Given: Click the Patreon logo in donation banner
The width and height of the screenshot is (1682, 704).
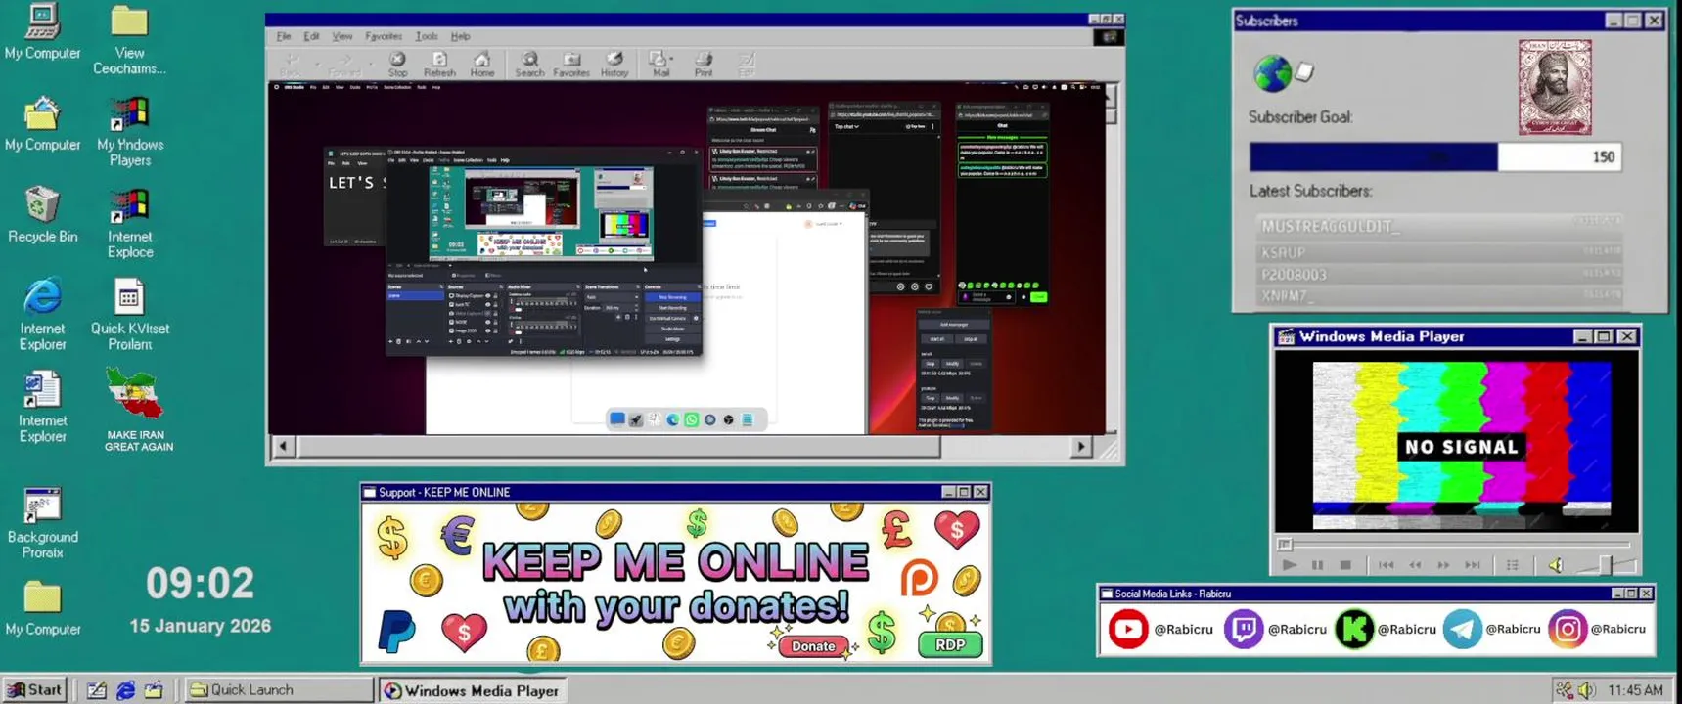Looking at the screenshot, I should pos(919,578).
